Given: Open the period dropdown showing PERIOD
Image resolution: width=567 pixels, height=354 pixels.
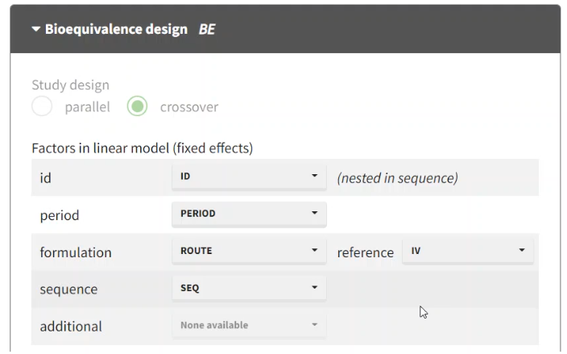Looking at the screenshot, I should click(x=248, y=214).
